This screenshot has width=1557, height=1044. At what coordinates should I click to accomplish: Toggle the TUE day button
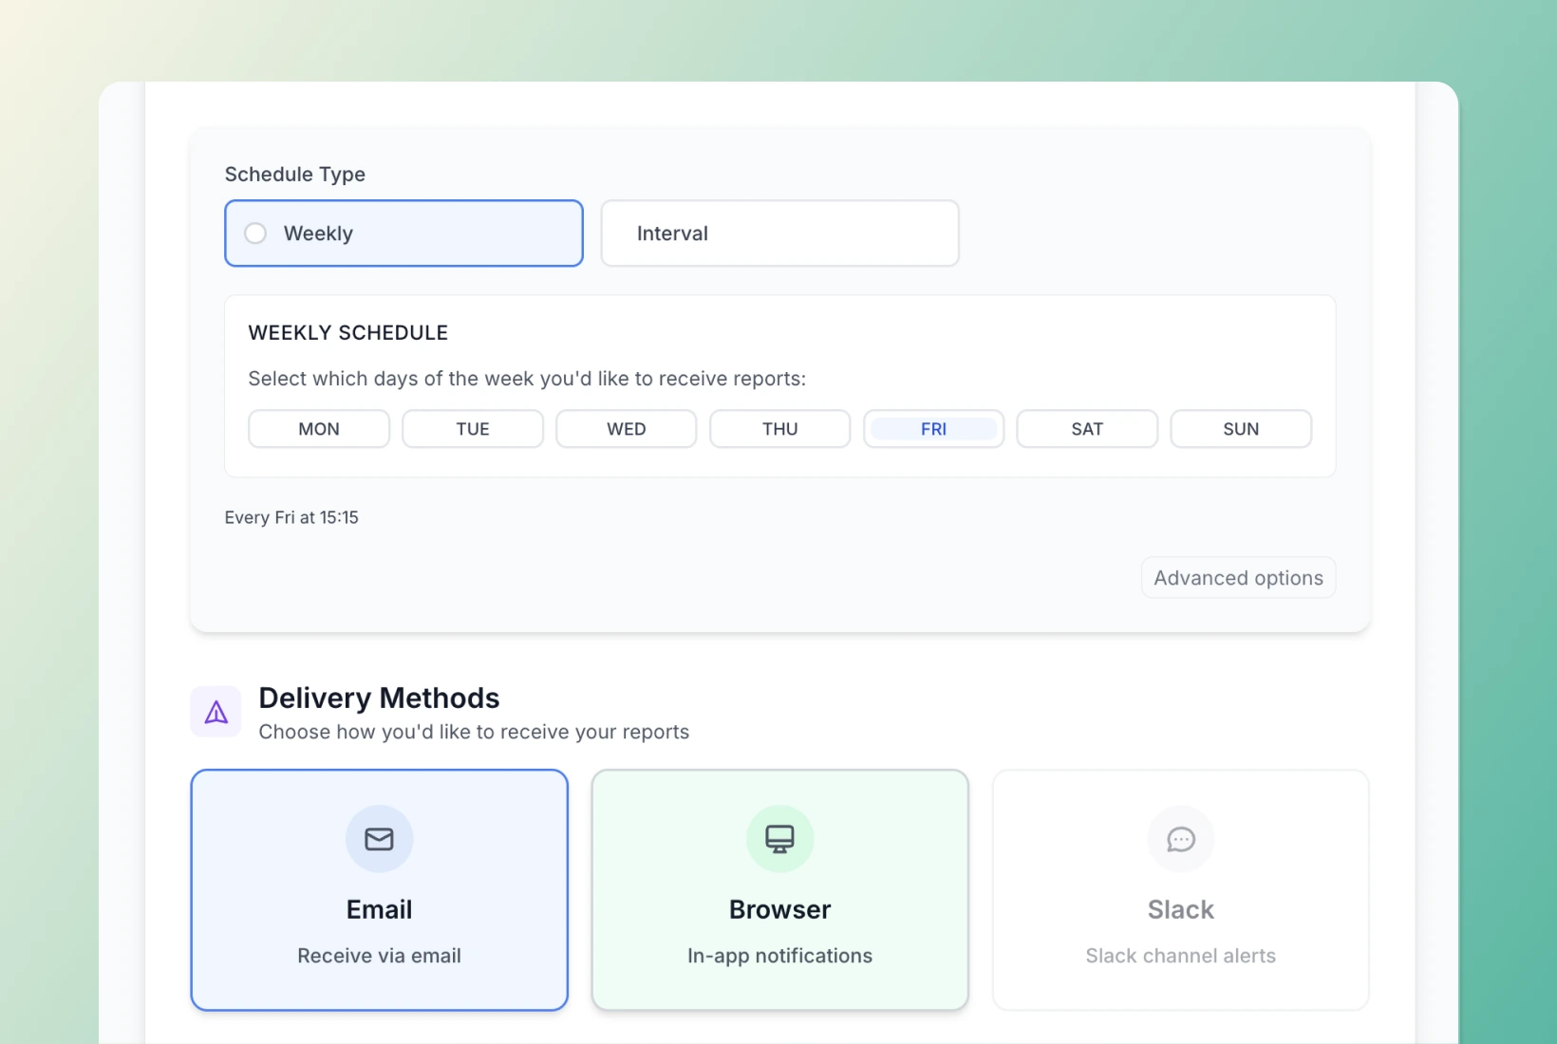coord(473,429)
